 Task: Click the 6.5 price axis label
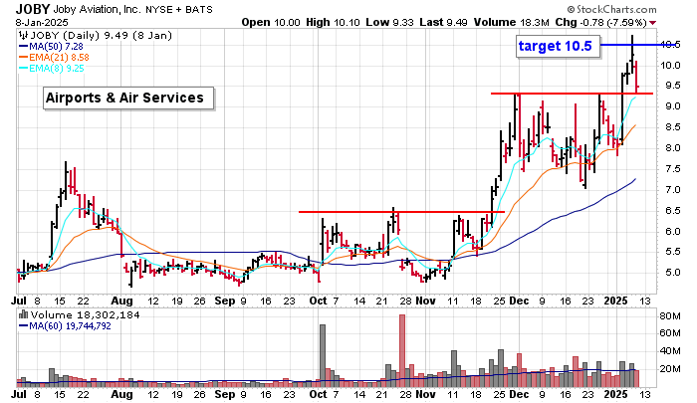click(x=672, y=211)
